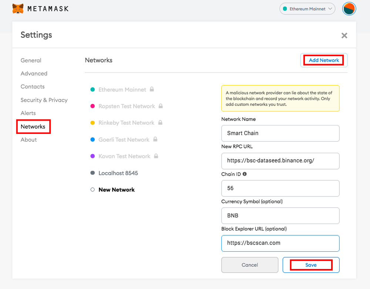Click the malicious network provider warning text
The width and height of the screenshot is (370, 289).
279,98
